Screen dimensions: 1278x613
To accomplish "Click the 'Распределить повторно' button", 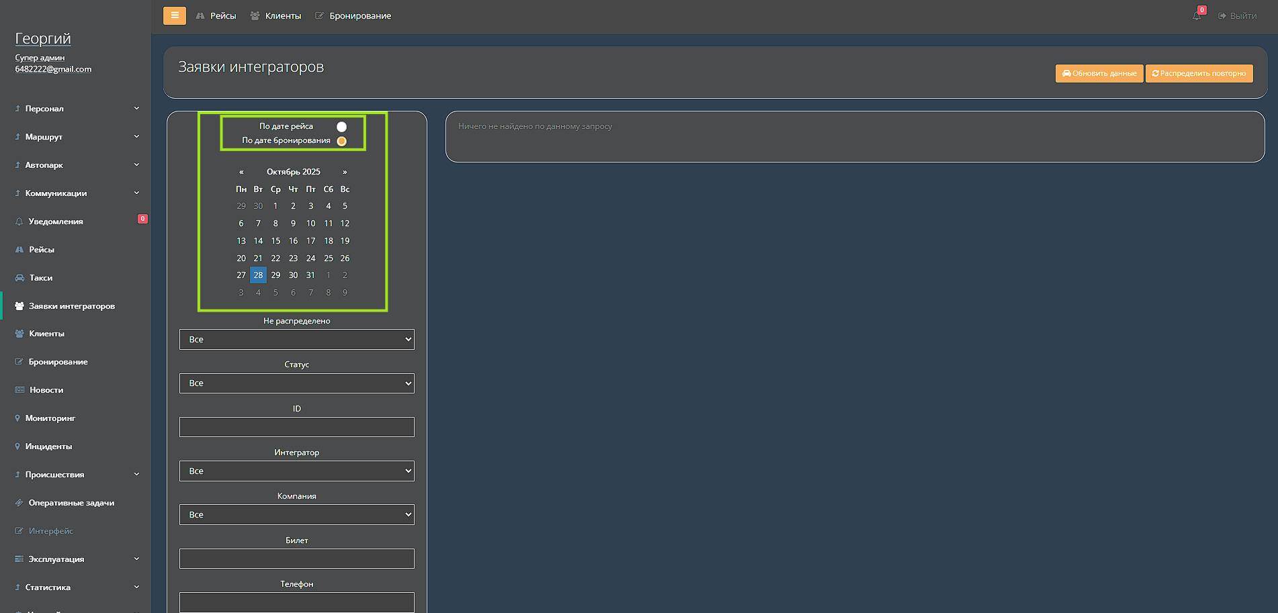I will click(x=1199, y=73).
